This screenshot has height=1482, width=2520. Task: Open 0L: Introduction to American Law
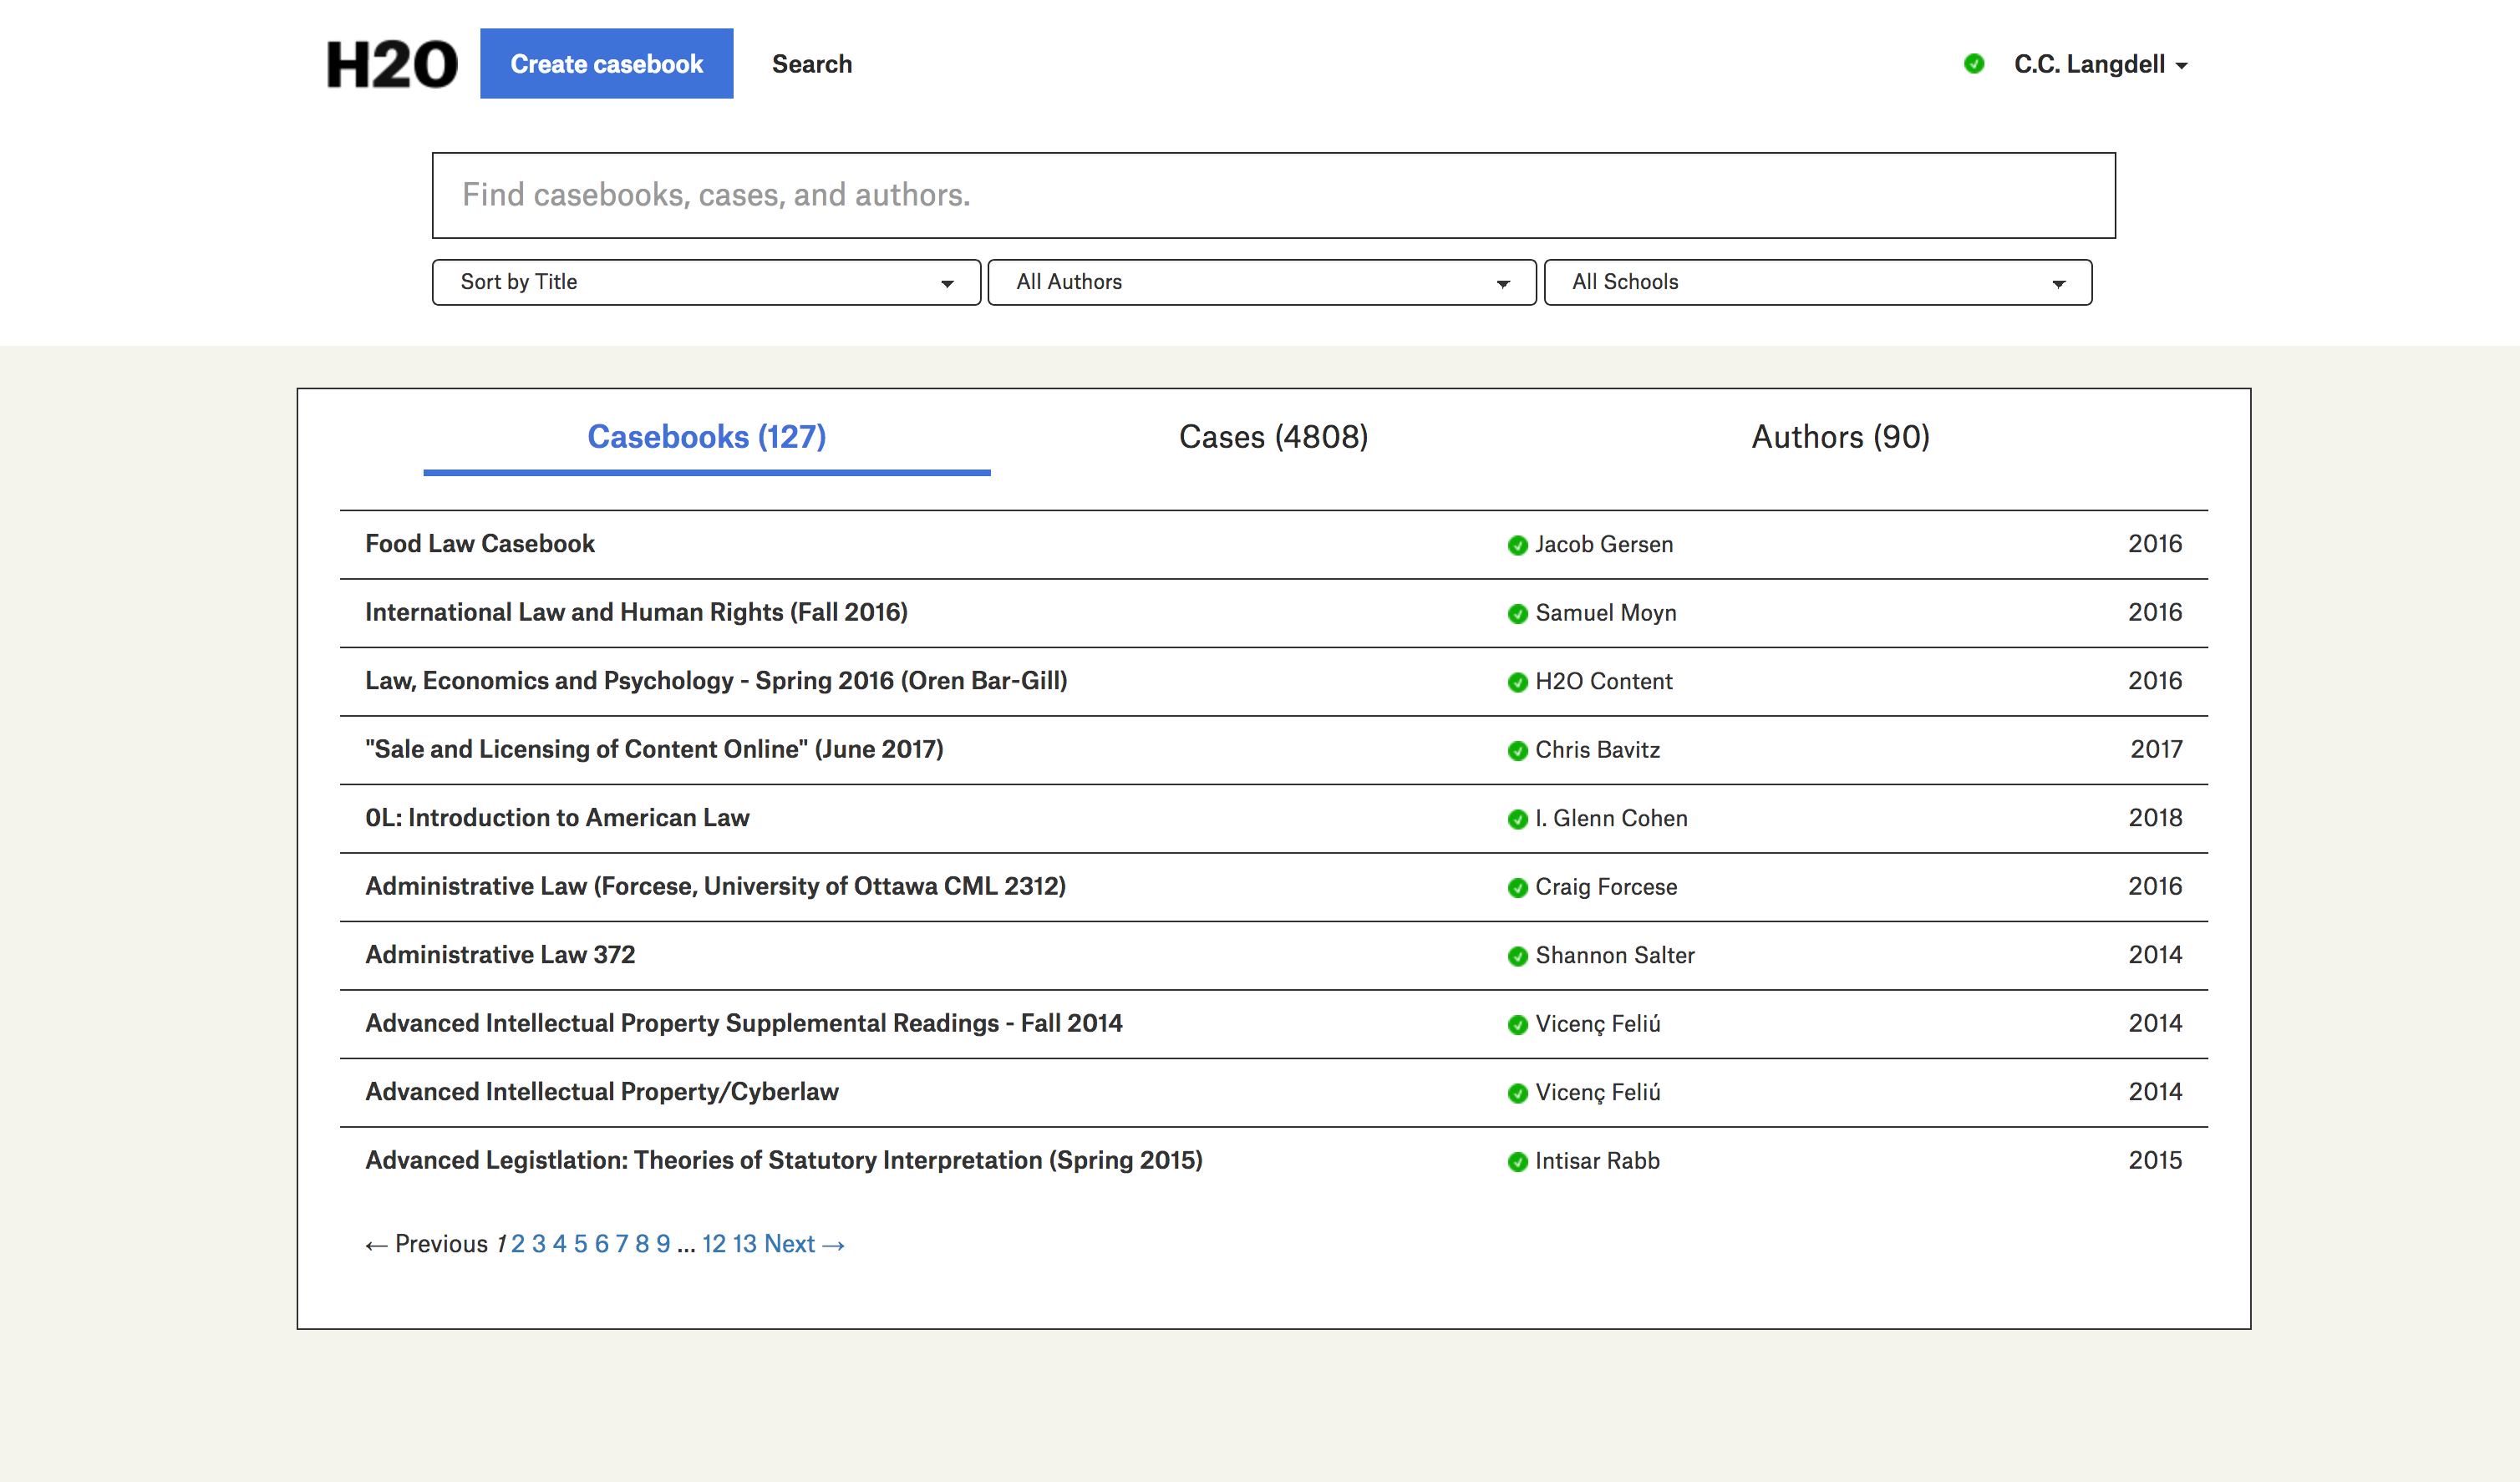point(557,818)
